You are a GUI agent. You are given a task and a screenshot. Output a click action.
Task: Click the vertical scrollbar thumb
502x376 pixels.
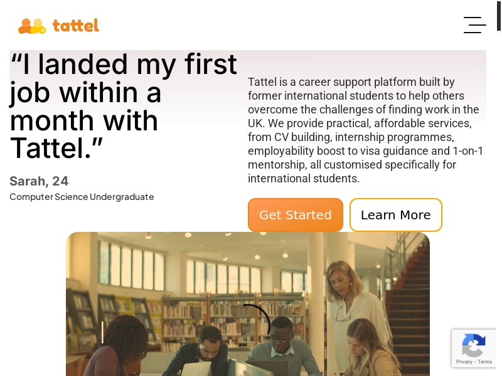click(499, 16)
